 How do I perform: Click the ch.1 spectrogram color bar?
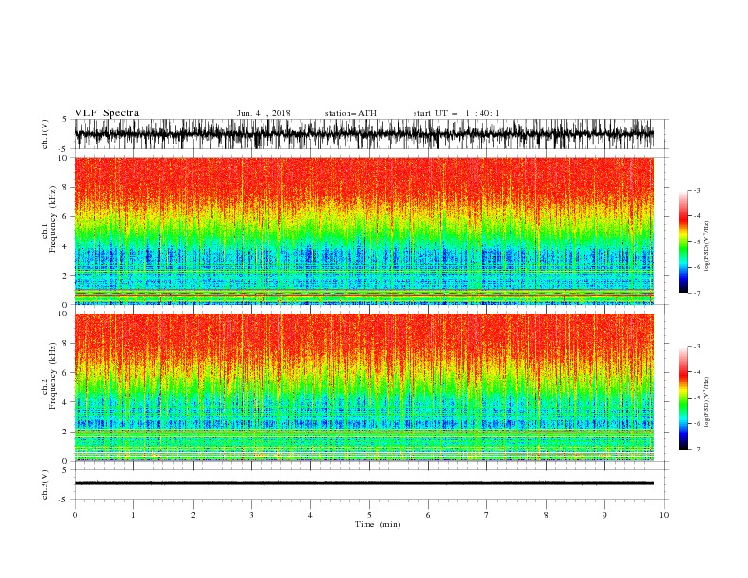684,242
